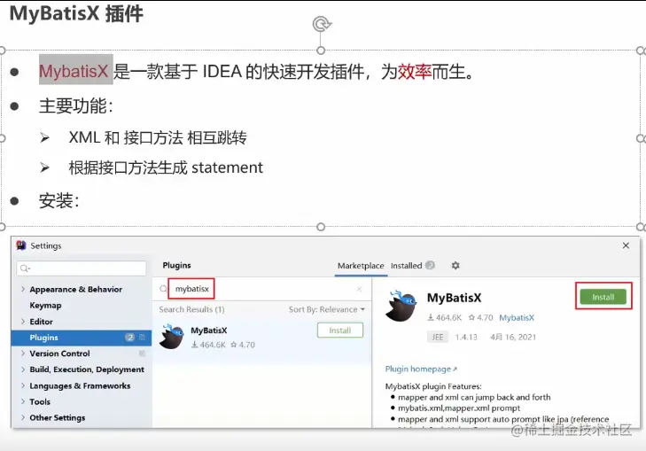Click the 主要功能 bullet text
The image size is (646, 451).
coord(76,105)
